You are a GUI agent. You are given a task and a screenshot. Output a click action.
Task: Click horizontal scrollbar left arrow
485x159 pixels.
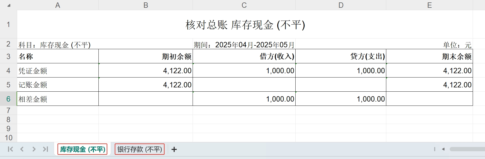443,149
